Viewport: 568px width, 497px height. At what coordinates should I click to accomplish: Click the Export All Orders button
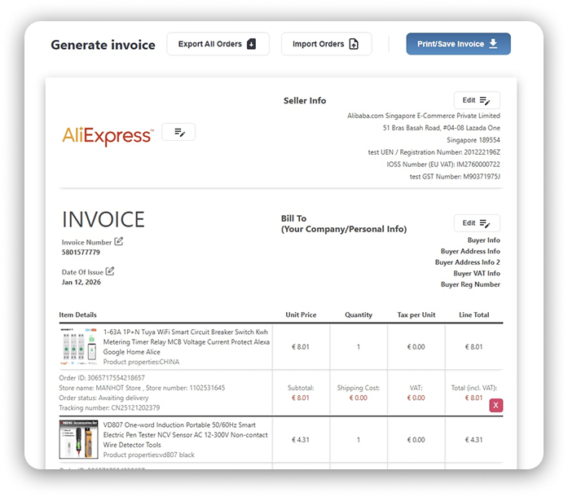coord(218,44)
